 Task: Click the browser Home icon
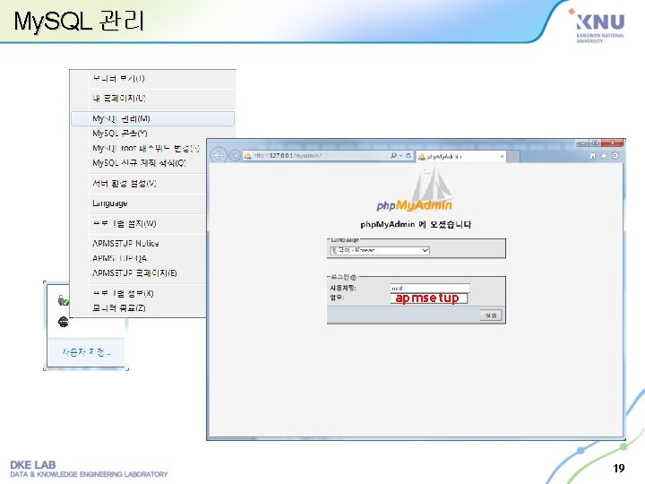(593, 156)
